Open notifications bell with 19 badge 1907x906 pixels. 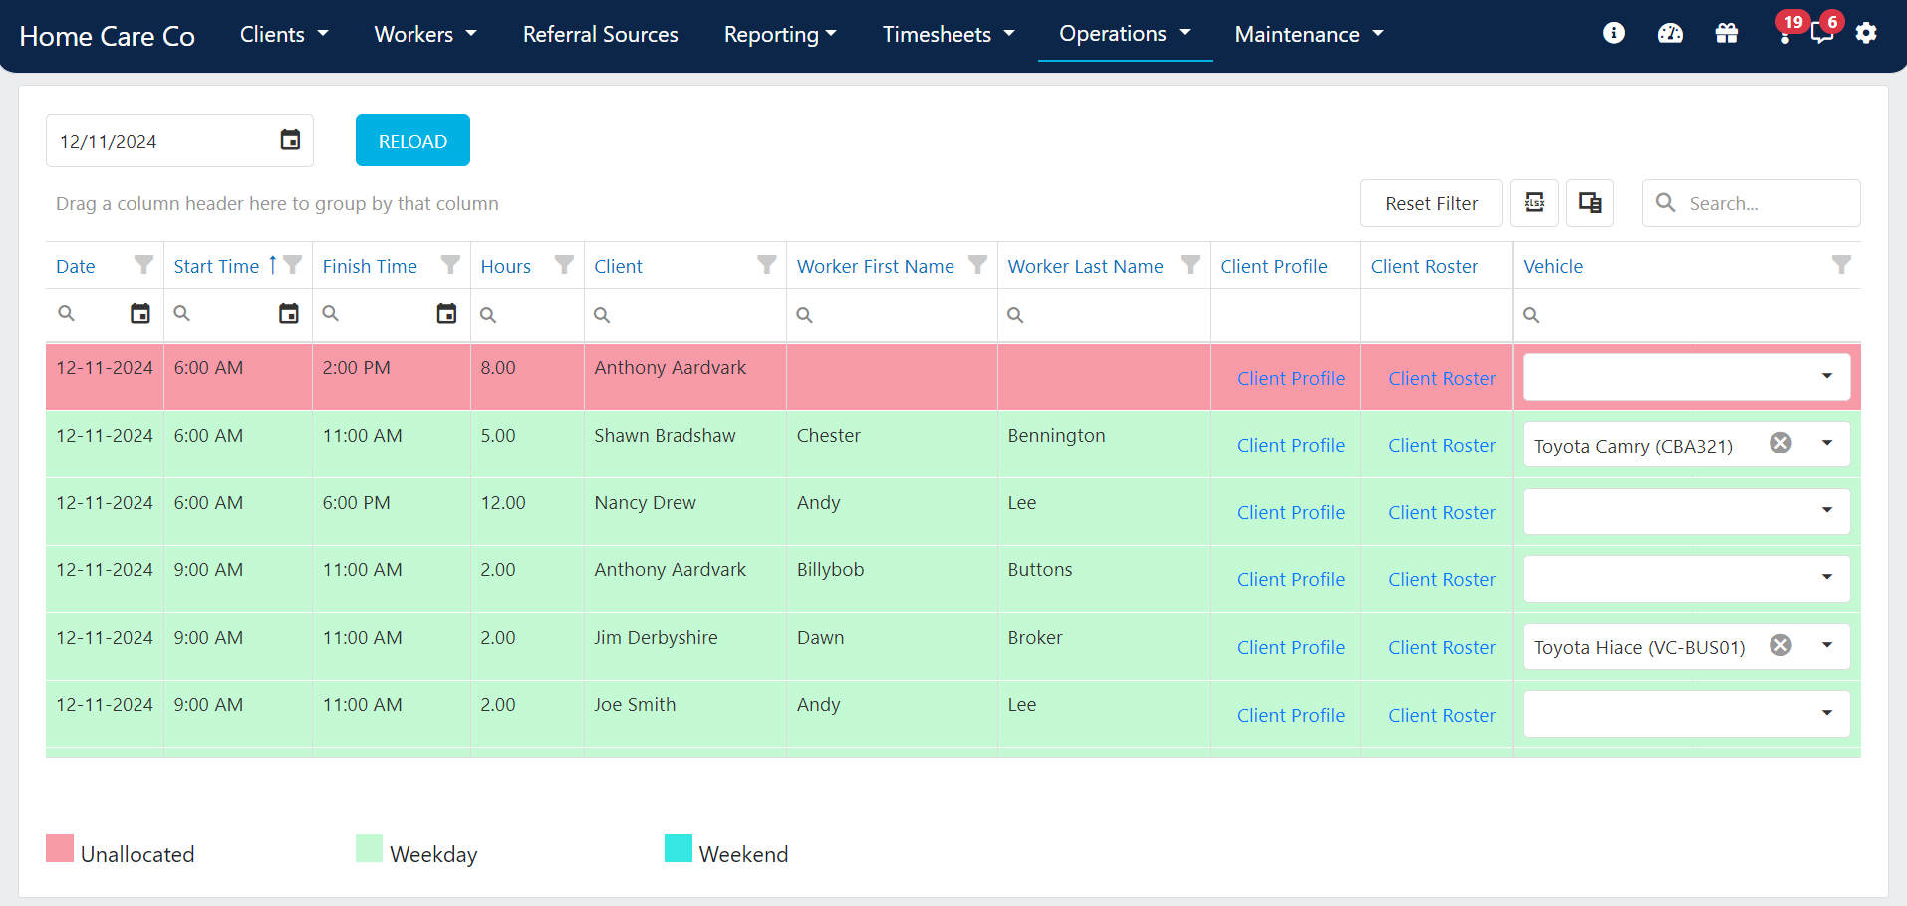point(1785,32)
